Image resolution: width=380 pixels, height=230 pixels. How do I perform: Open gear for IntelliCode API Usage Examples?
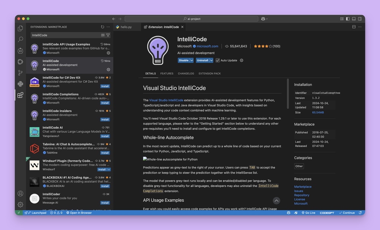(108, 53)
